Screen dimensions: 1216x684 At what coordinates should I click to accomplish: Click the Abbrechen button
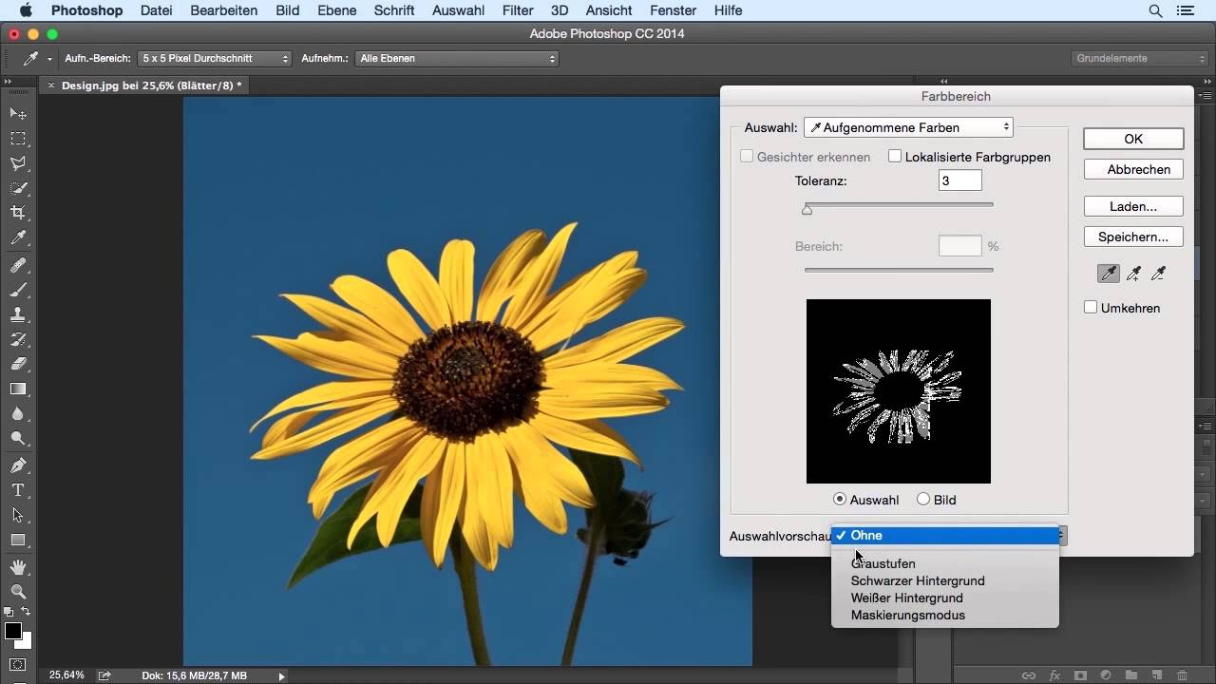1133,169
